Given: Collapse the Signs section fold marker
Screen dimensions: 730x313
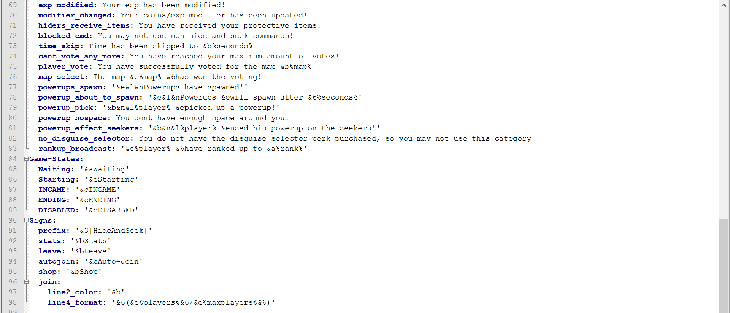Looking at the screenshot, I should point(26,220).
